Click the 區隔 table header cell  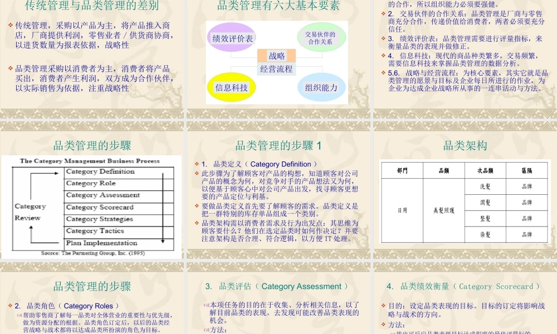click(526, 171)
